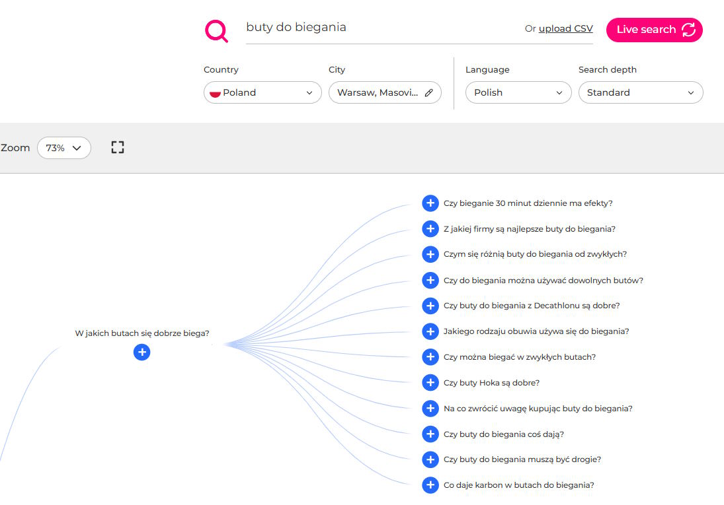Expand plus icon beside 'Co daje karbon' question

(430, 485)
